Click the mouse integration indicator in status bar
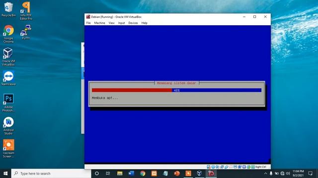This screenshot has width=318, height=178. click(248, 167)
